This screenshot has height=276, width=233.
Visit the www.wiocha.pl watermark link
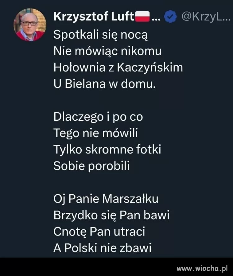[202, 269]
